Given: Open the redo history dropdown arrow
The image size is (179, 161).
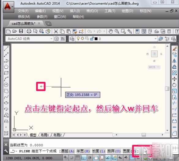Looking at the screenshot, I should coord(104,31).
